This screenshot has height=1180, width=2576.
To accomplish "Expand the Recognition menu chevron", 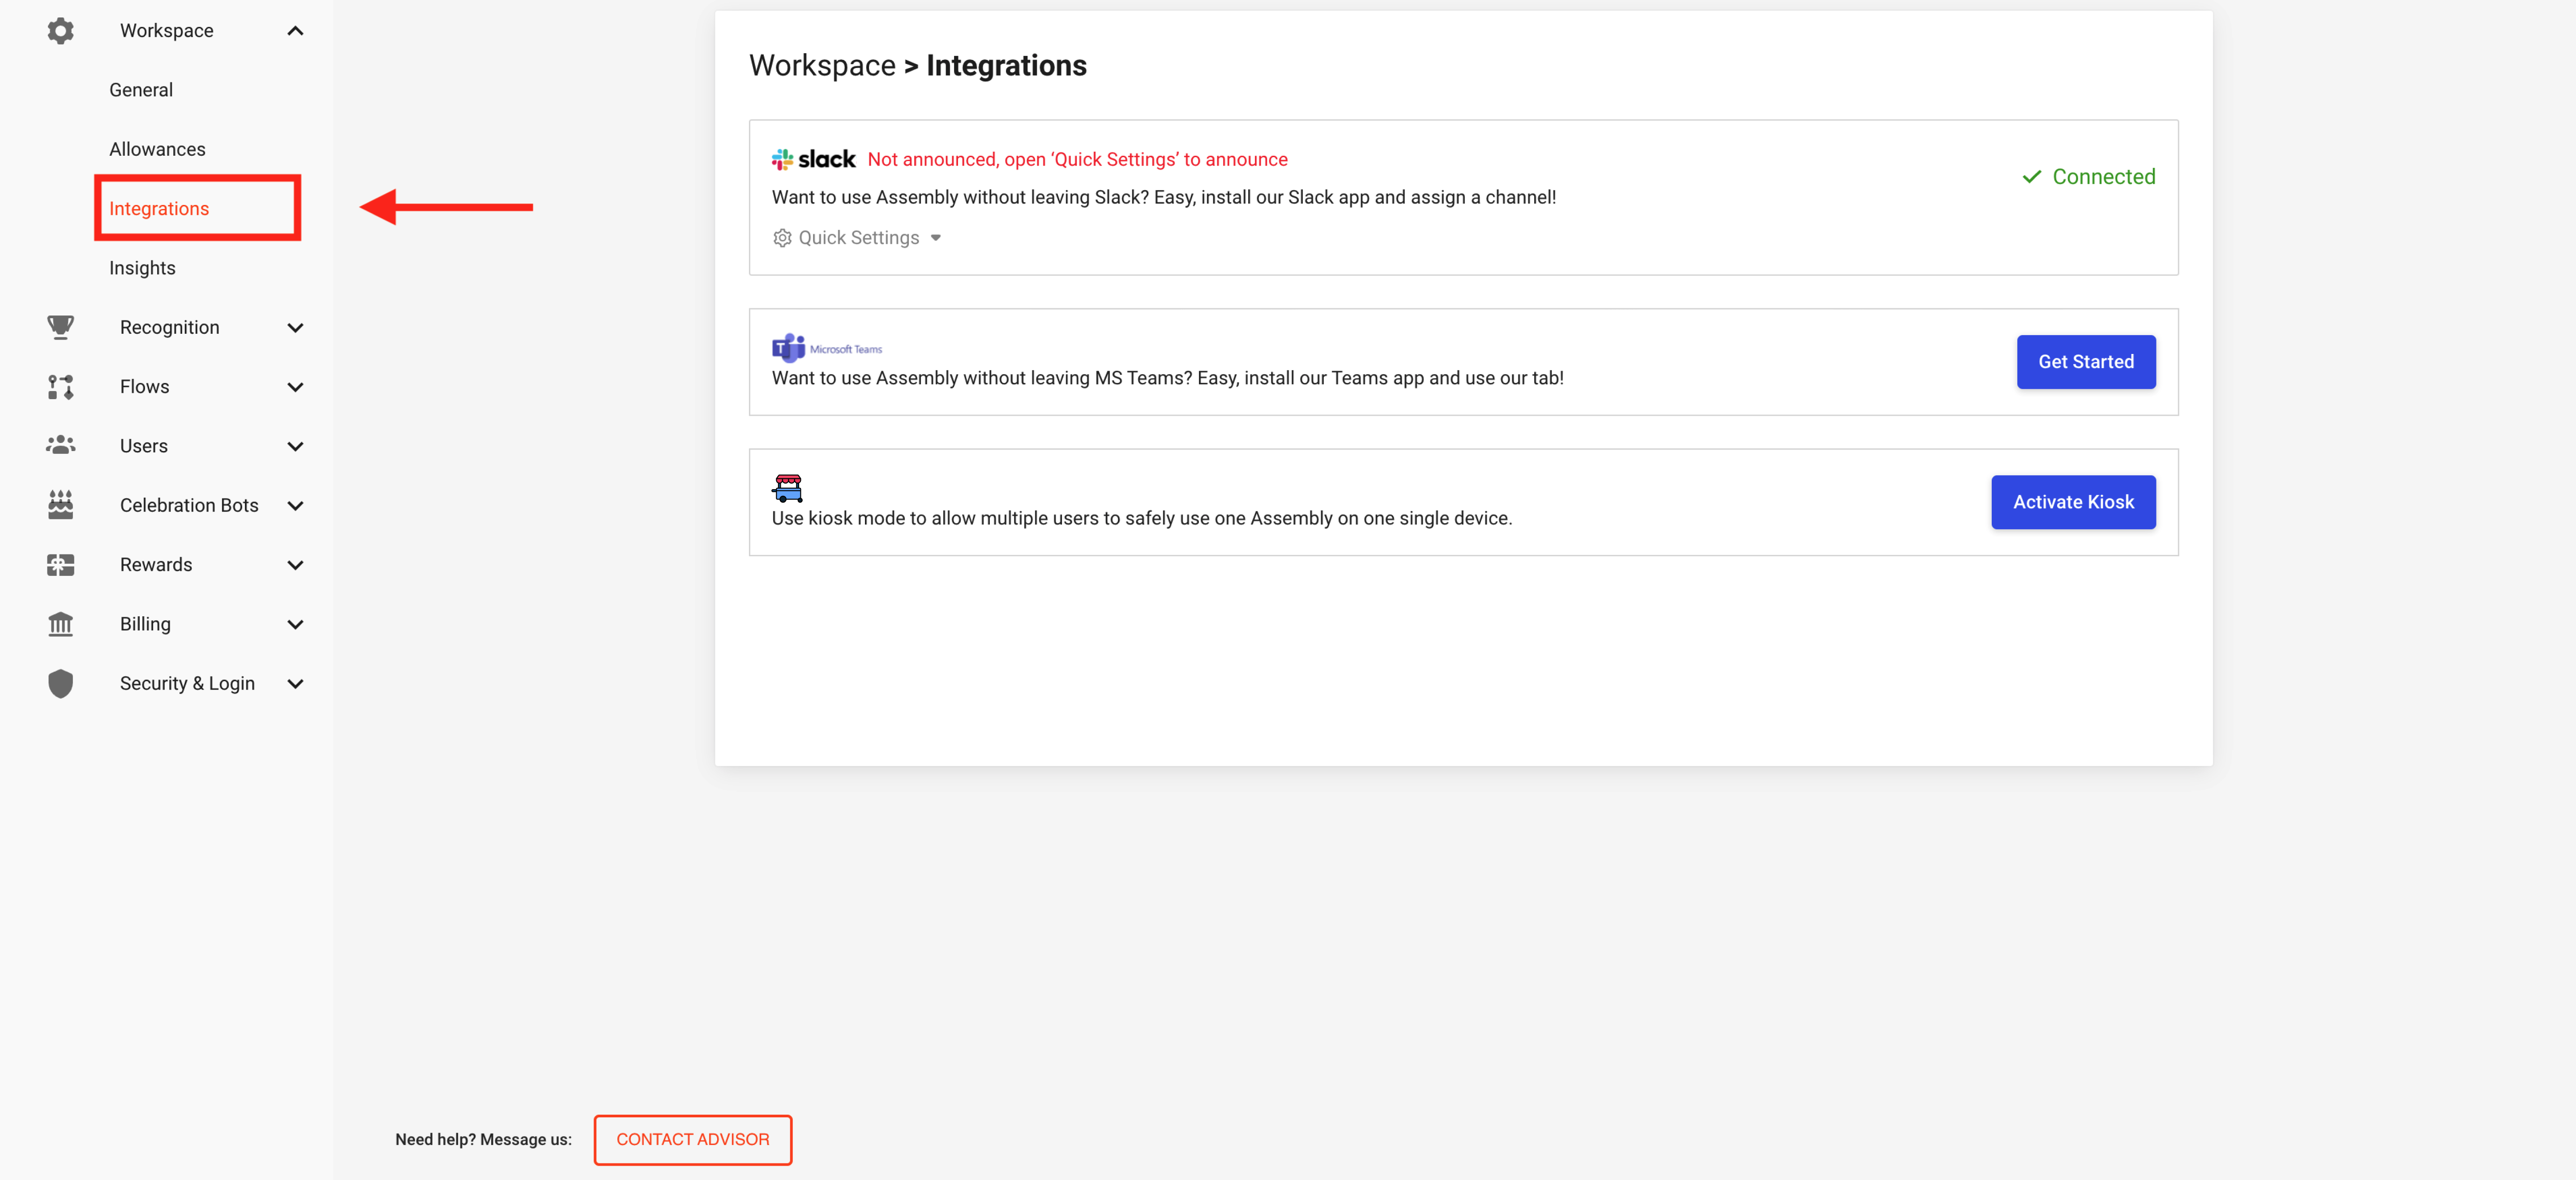I will click(x=295, y=328).
